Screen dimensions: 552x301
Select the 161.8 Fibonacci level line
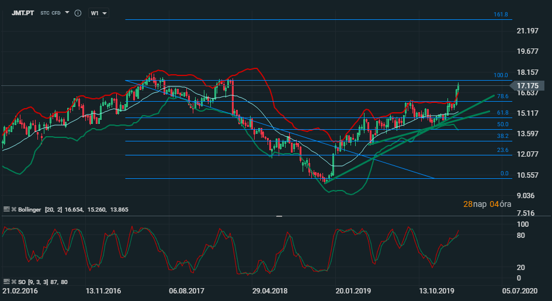pos(318,19)
